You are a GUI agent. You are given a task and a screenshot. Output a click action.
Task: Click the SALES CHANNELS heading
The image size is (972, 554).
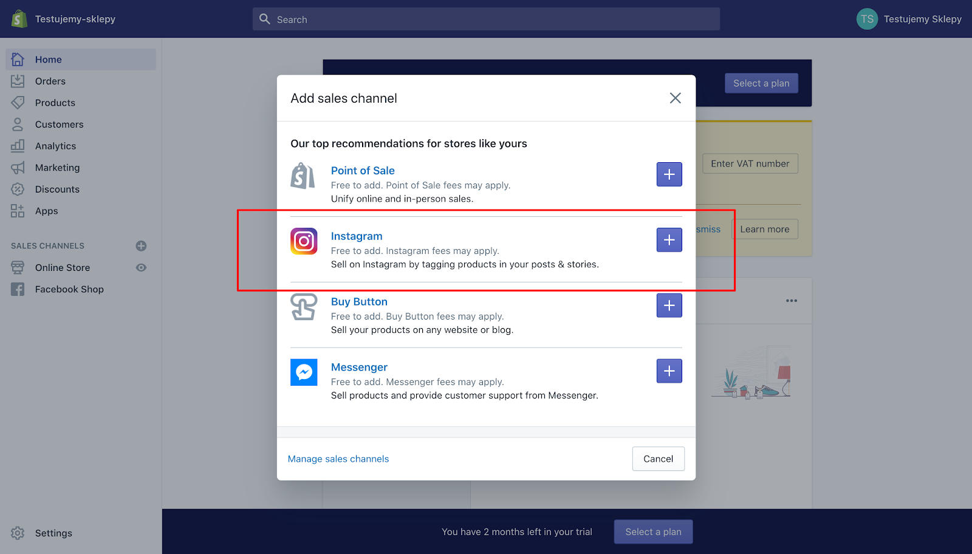(x=47, y=246)
